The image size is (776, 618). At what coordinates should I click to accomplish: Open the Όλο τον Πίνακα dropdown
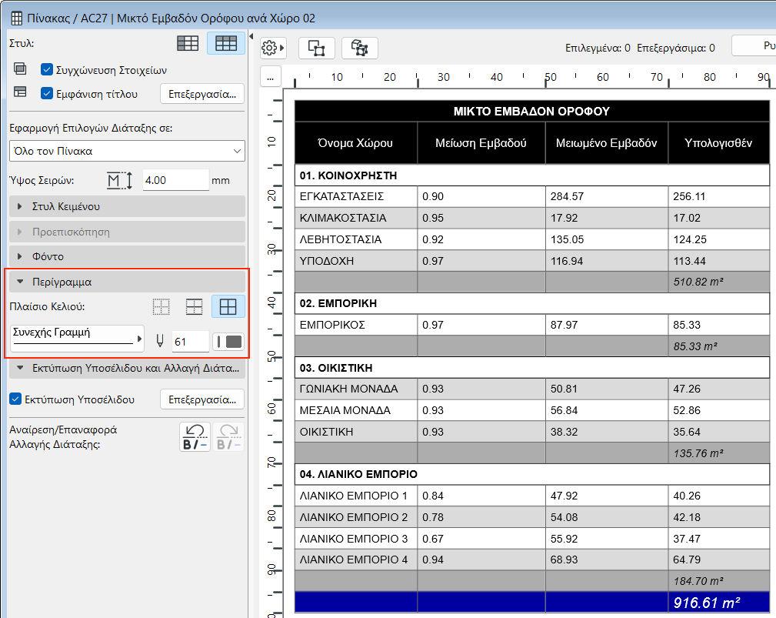[126, 151]
